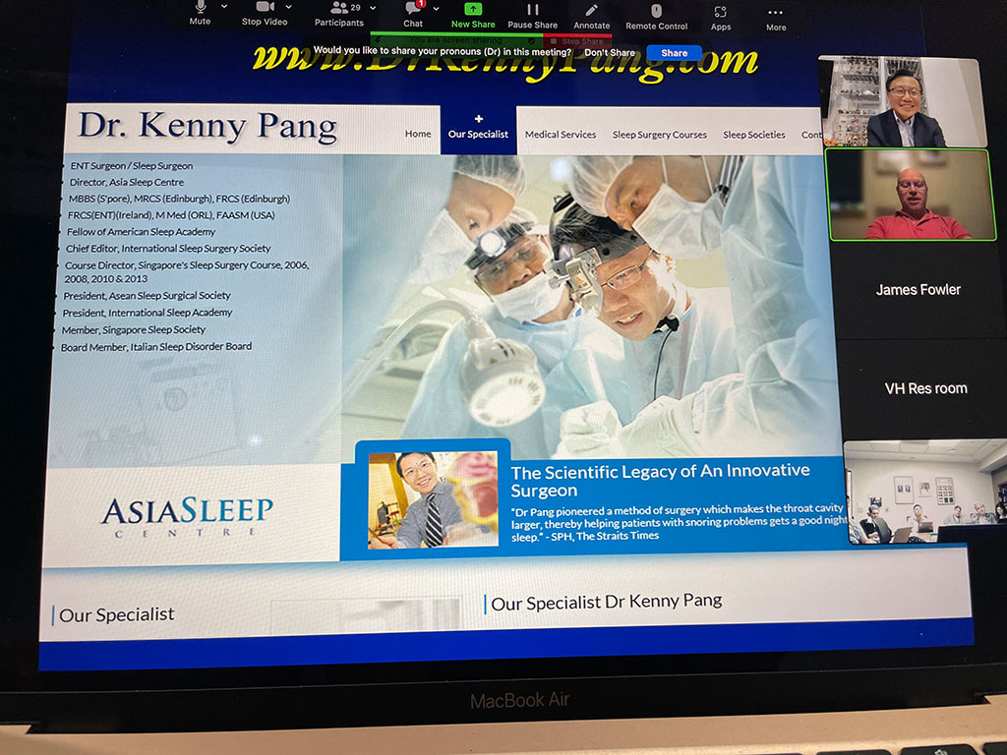Click 'Director, Asia Sleep Centre' line

[127, 182]
